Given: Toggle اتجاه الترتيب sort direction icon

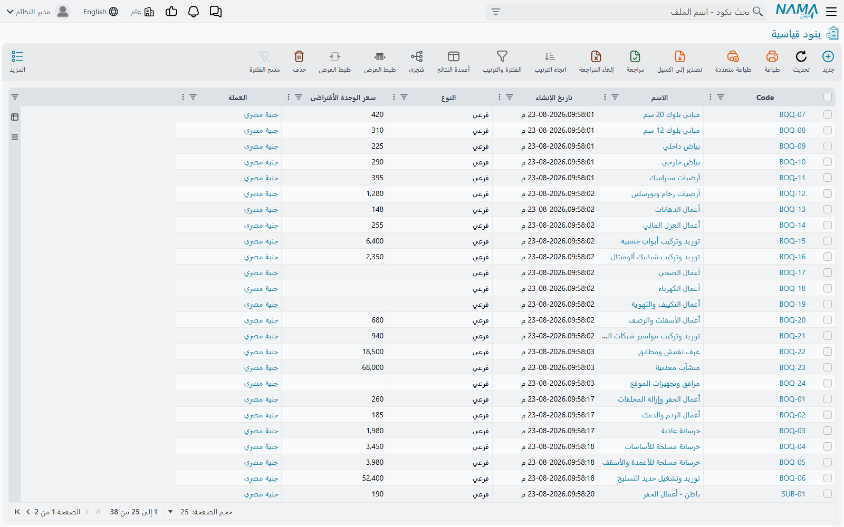Looking at the screenshot, I should [550, 57].
